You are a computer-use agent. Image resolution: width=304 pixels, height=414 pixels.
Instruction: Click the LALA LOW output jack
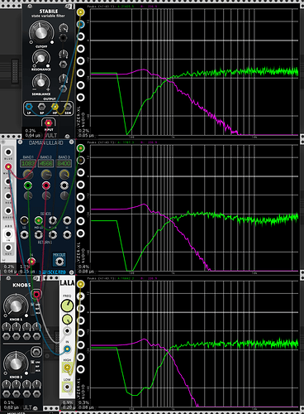[x=67, y=388]
